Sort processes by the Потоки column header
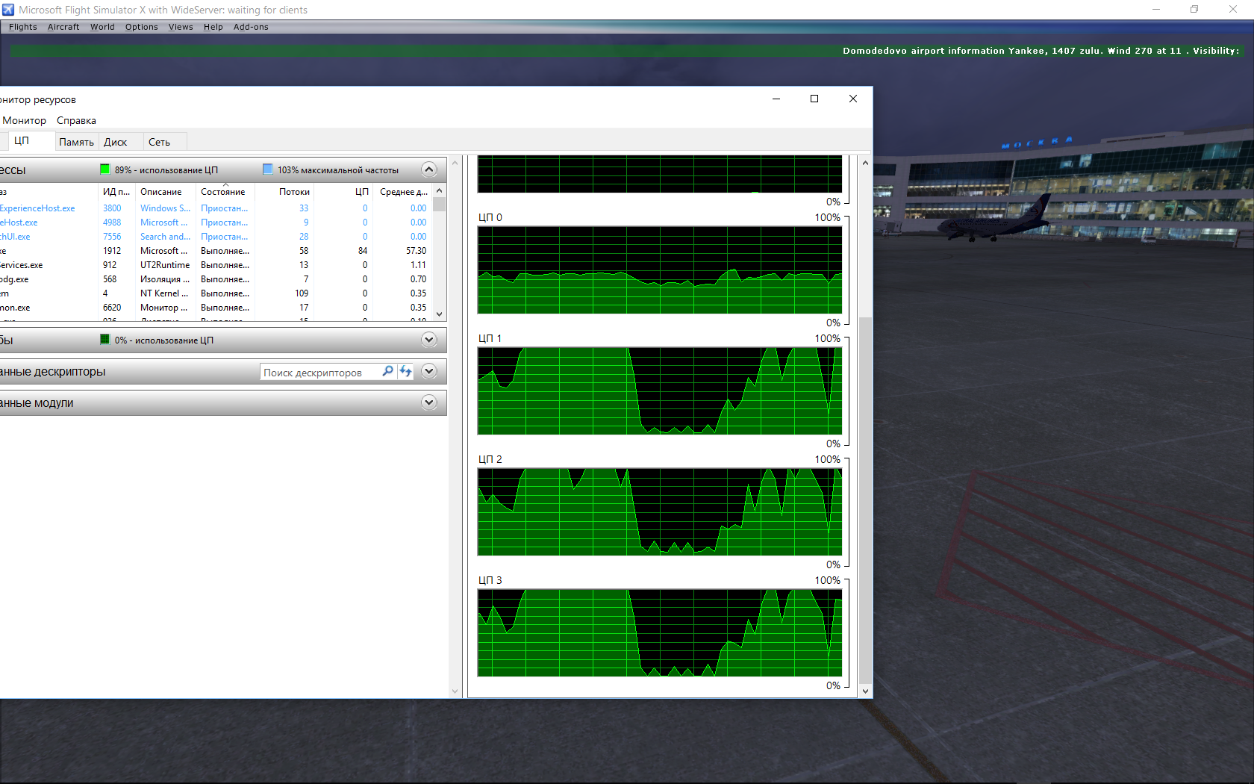1254x784 pixels. [x=294, y=192]
